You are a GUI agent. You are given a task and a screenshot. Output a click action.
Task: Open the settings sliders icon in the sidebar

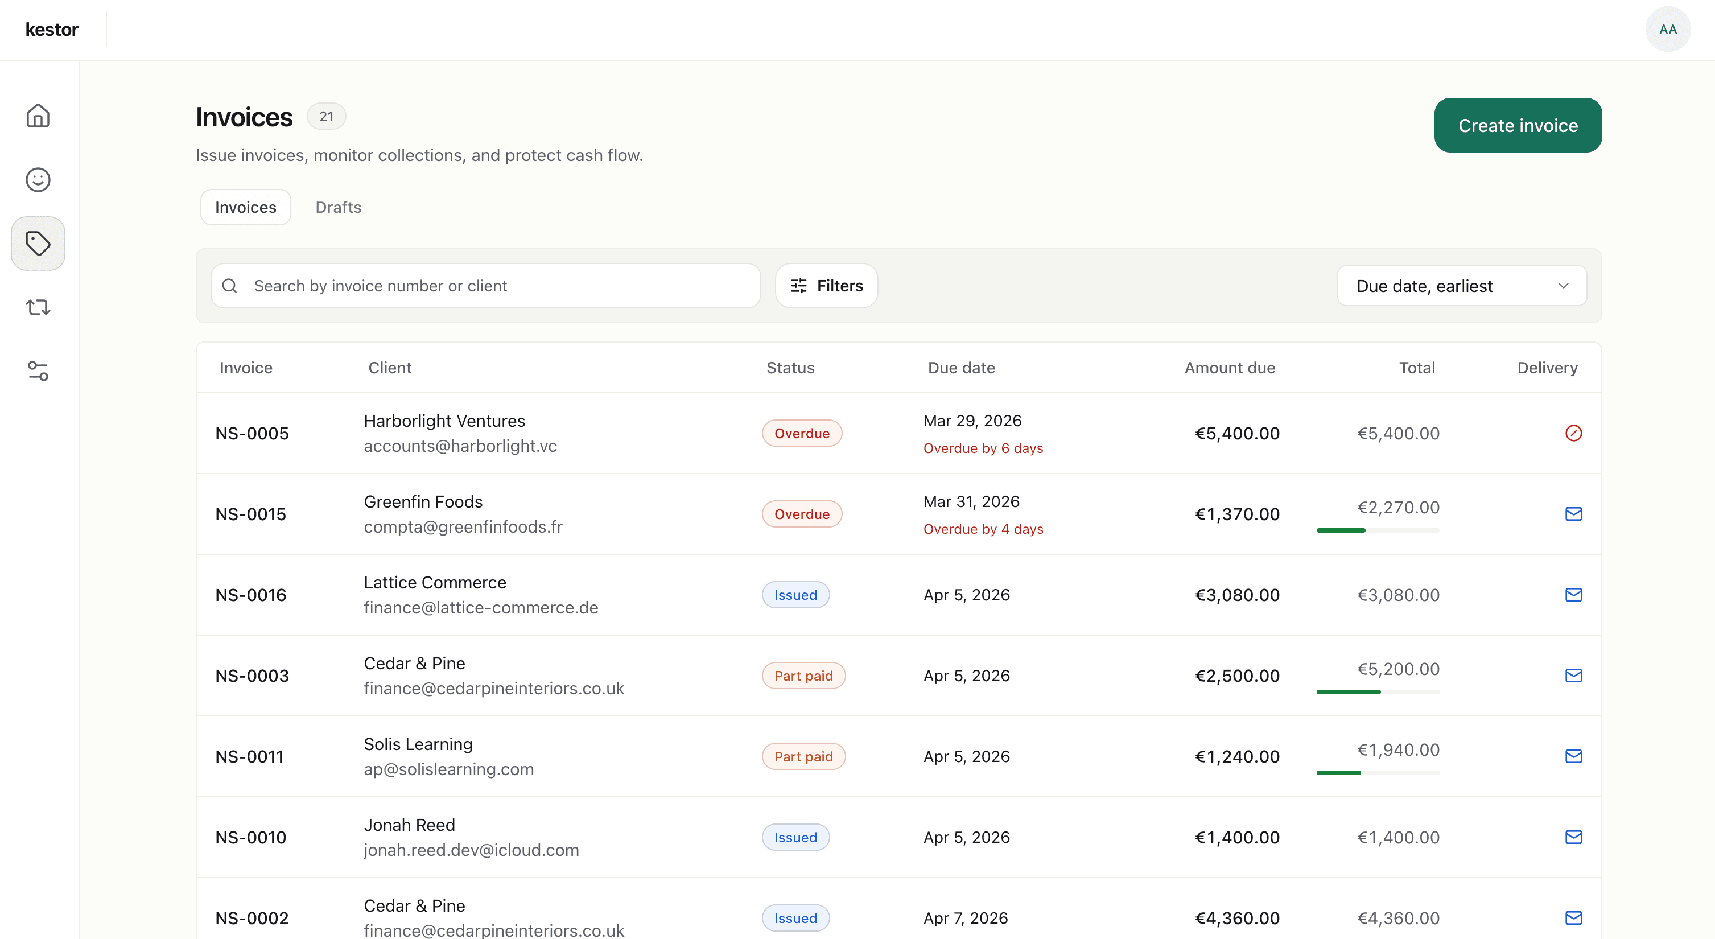[38, 371]
